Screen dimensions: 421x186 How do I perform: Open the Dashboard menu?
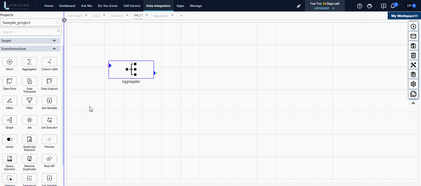(67, 6)
